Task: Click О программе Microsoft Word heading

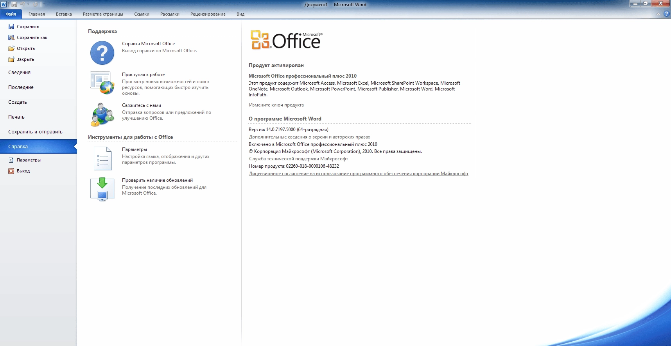Action: pos(285,119)
